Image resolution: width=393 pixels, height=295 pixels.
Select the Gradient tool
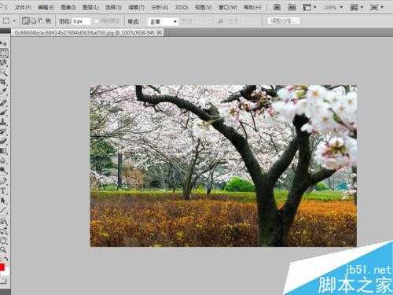tap(4, 151)
